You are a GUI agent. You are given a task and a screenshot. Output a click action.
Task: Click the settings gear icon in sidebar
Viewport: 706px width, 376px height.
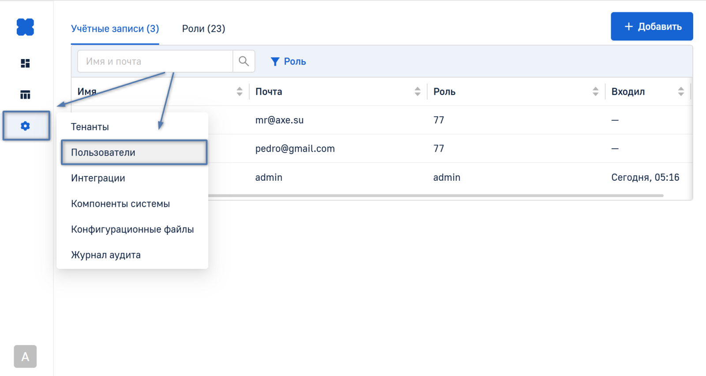point(26,126)
